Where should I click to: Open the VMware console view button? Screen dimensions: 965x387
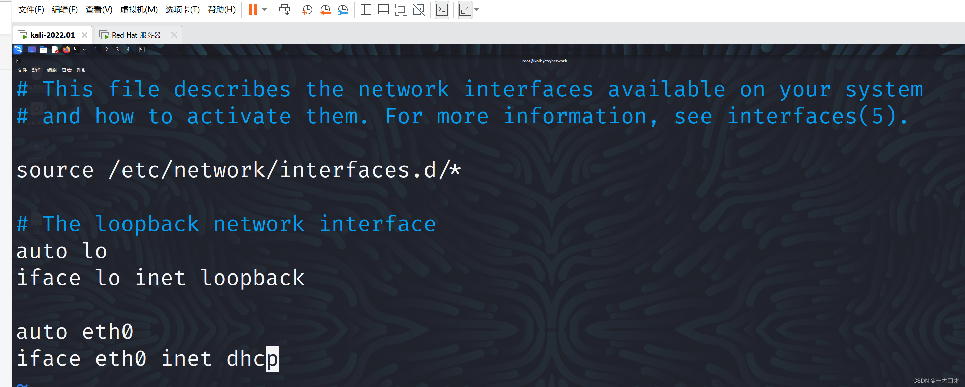pos(442,10)
